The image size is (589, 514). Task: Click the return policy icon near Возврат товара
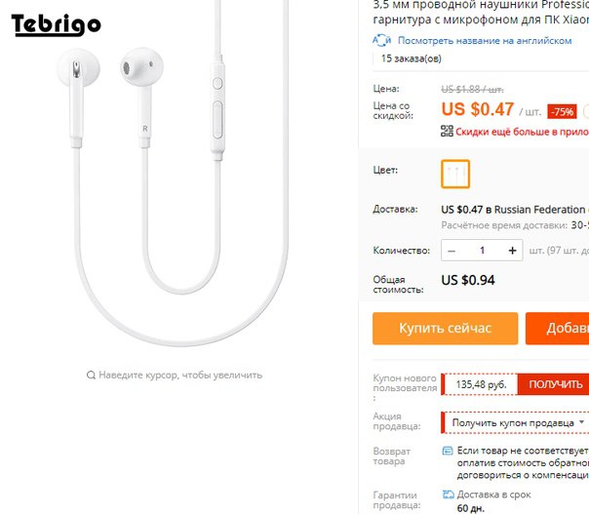(x=448, y=451)
